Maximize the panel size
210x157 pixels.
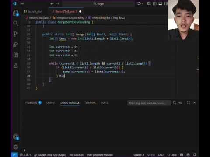[x=189, y=103]
